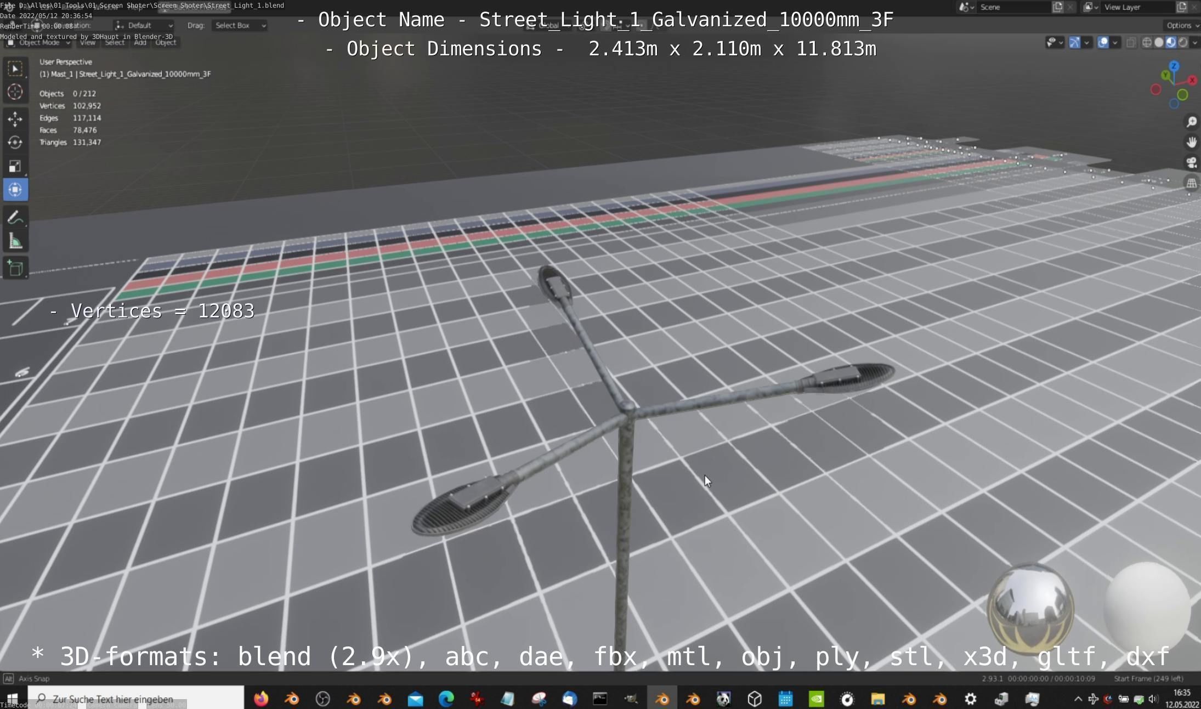Viewport: 1201px width, 709px height.
Task: Open the Calendar app in the taskbar
Action: tap(786, 699)
